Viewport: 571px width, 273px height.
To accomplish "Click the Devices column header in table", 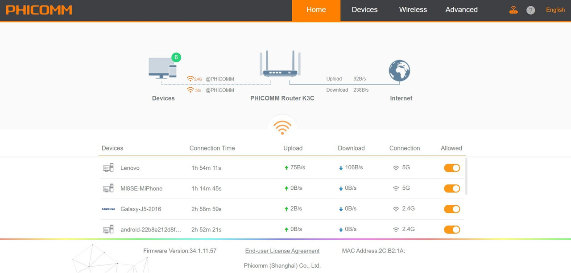I will tap(112, 148).
